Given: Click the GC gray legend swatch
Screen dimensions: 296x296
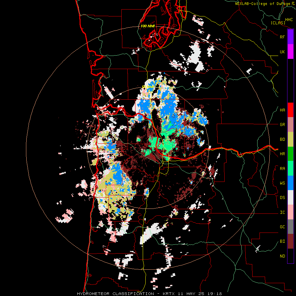Looking at the screenshot, I should [x=290, y=227].
